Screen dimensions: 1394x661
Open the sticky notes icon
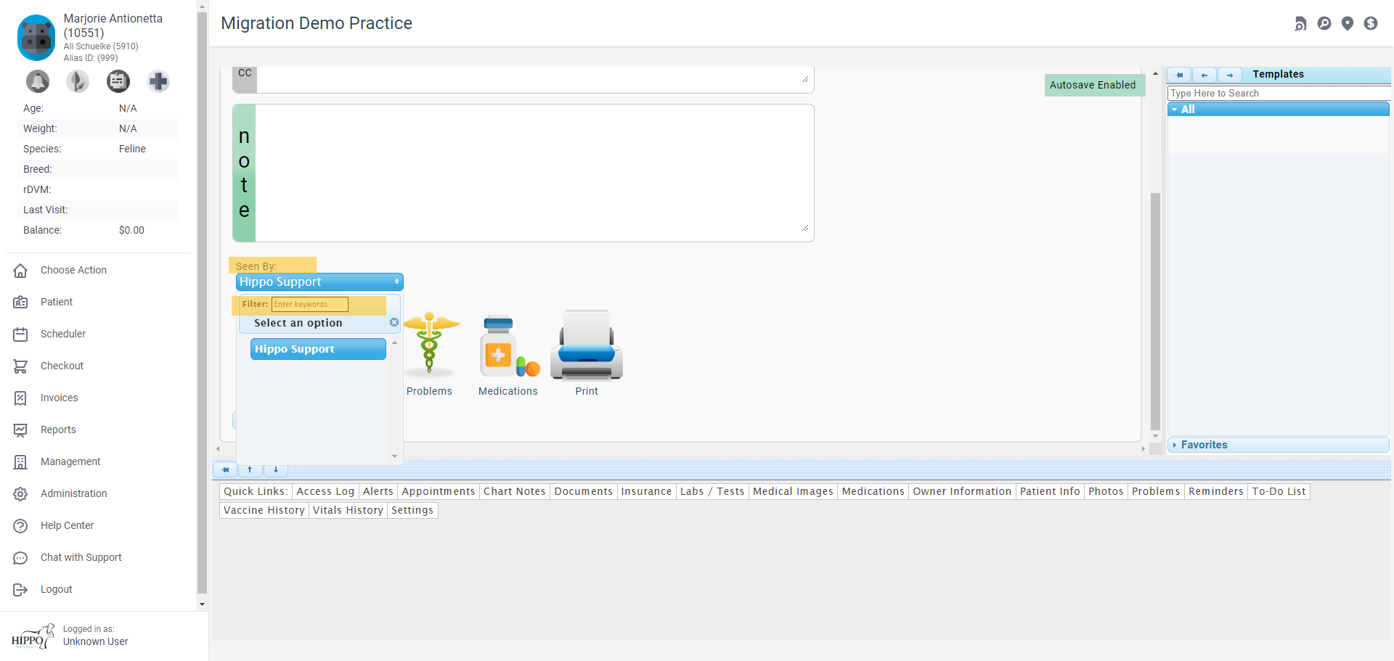click(118, 81)
